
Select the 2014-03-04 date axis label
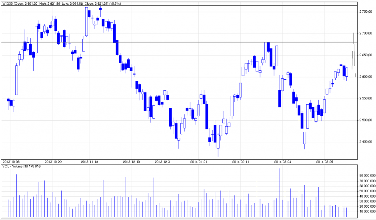[x=282, y=162]
